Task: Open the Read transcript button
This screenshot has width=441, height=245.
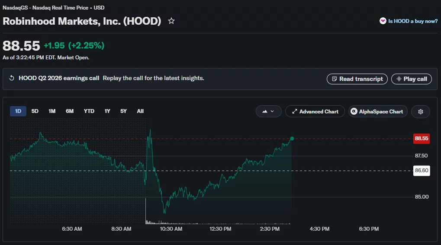Action: (x=357, y=79)
